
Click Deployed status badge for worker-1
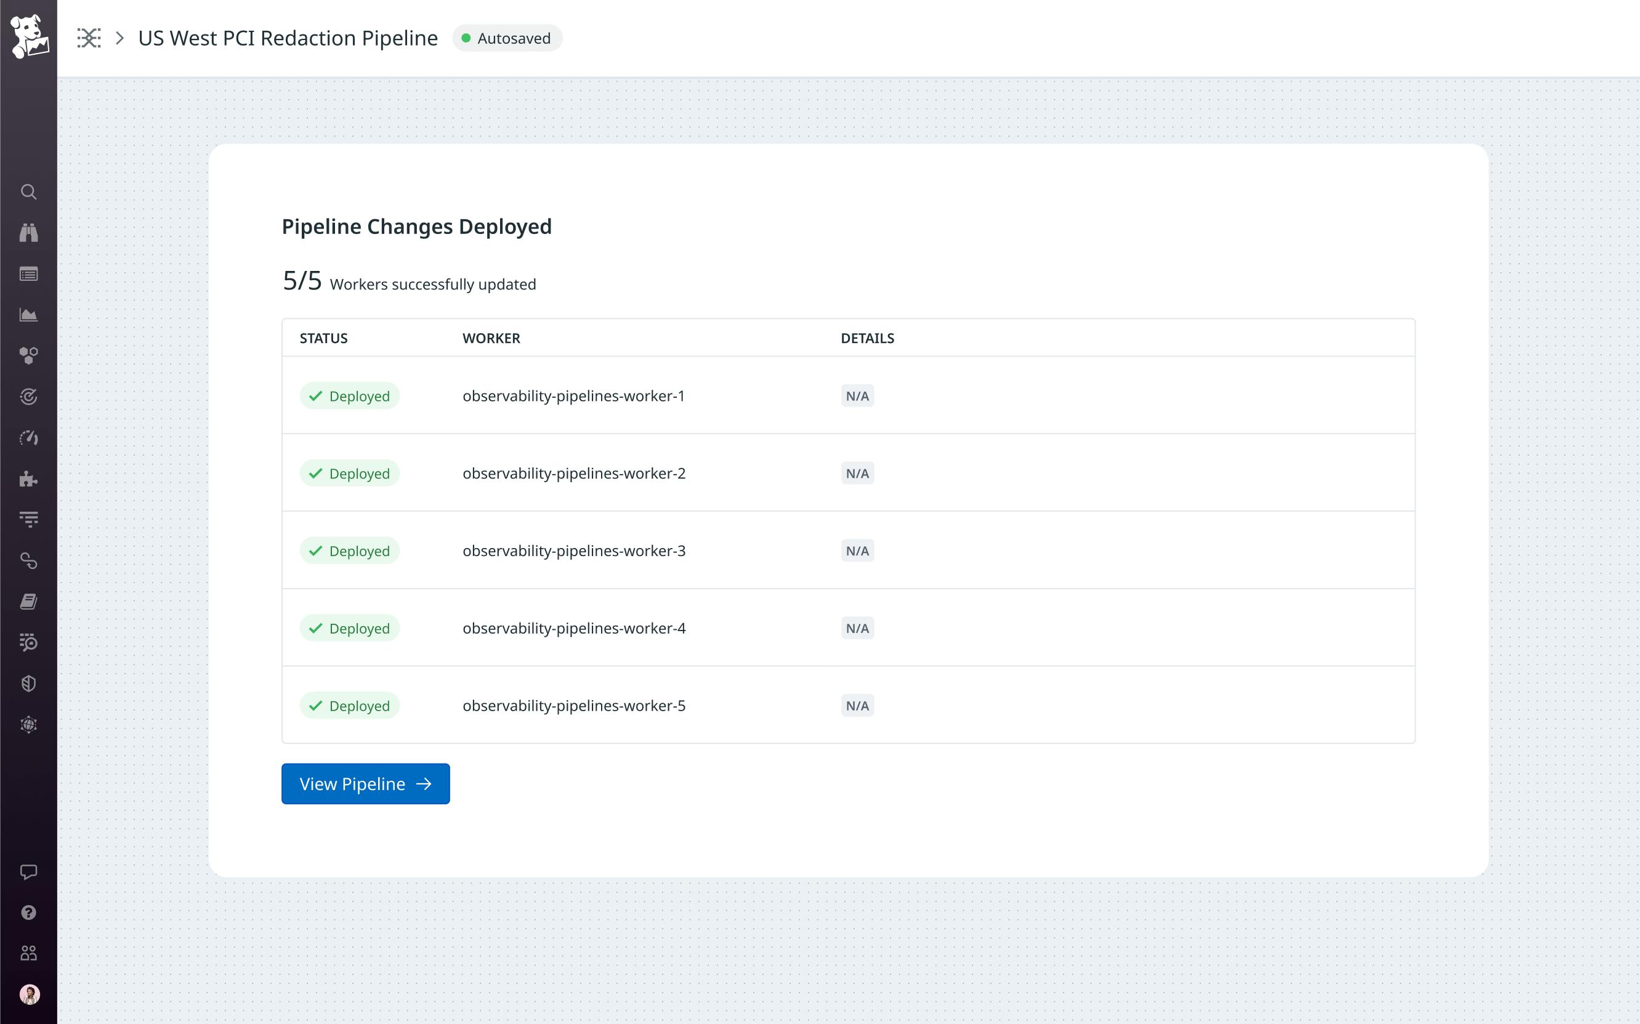(349, 395)
